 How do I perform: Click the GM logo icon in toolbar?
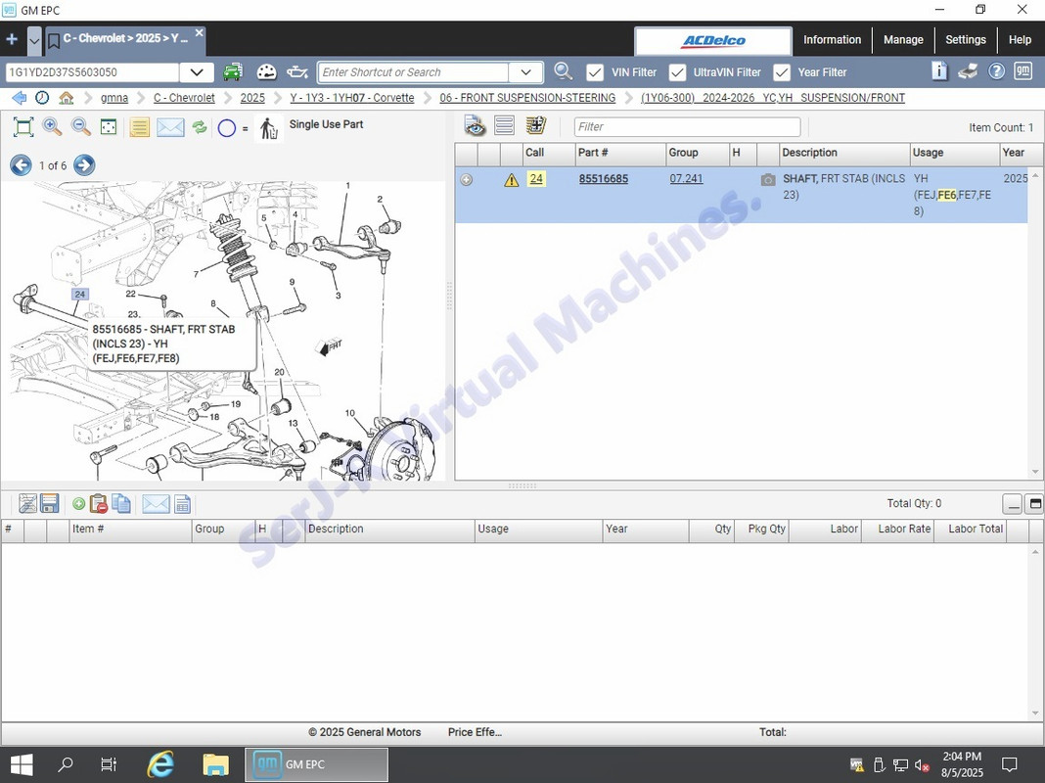(x=1023, y=71)
